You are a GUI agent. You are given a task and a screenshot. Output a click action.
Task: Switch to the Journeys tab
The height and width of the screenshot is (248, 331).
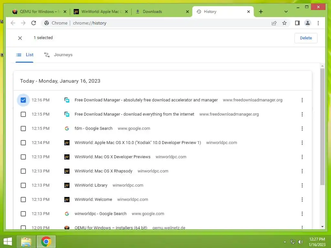point(58,55)
